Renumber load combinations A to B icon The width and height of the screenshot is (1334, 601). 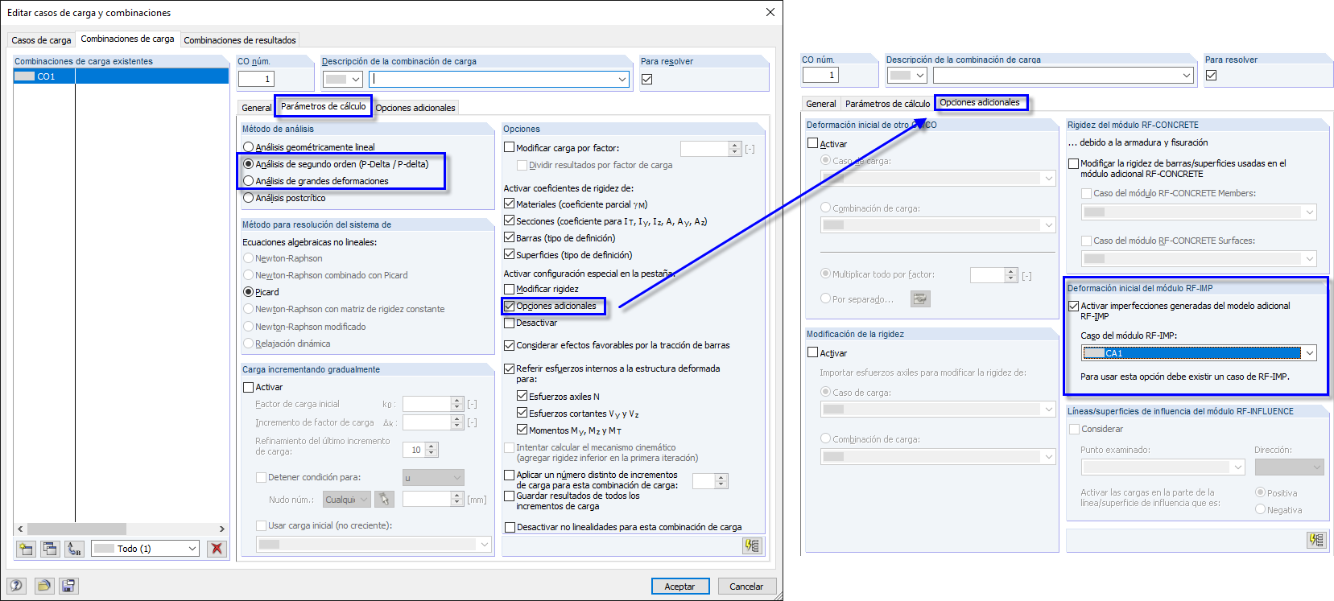(x=75, y=549)
